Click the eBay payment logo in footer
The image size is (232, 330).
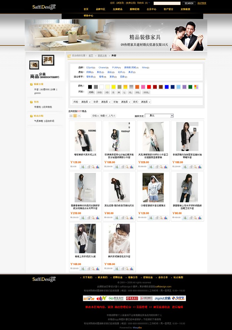click(101, 298)
